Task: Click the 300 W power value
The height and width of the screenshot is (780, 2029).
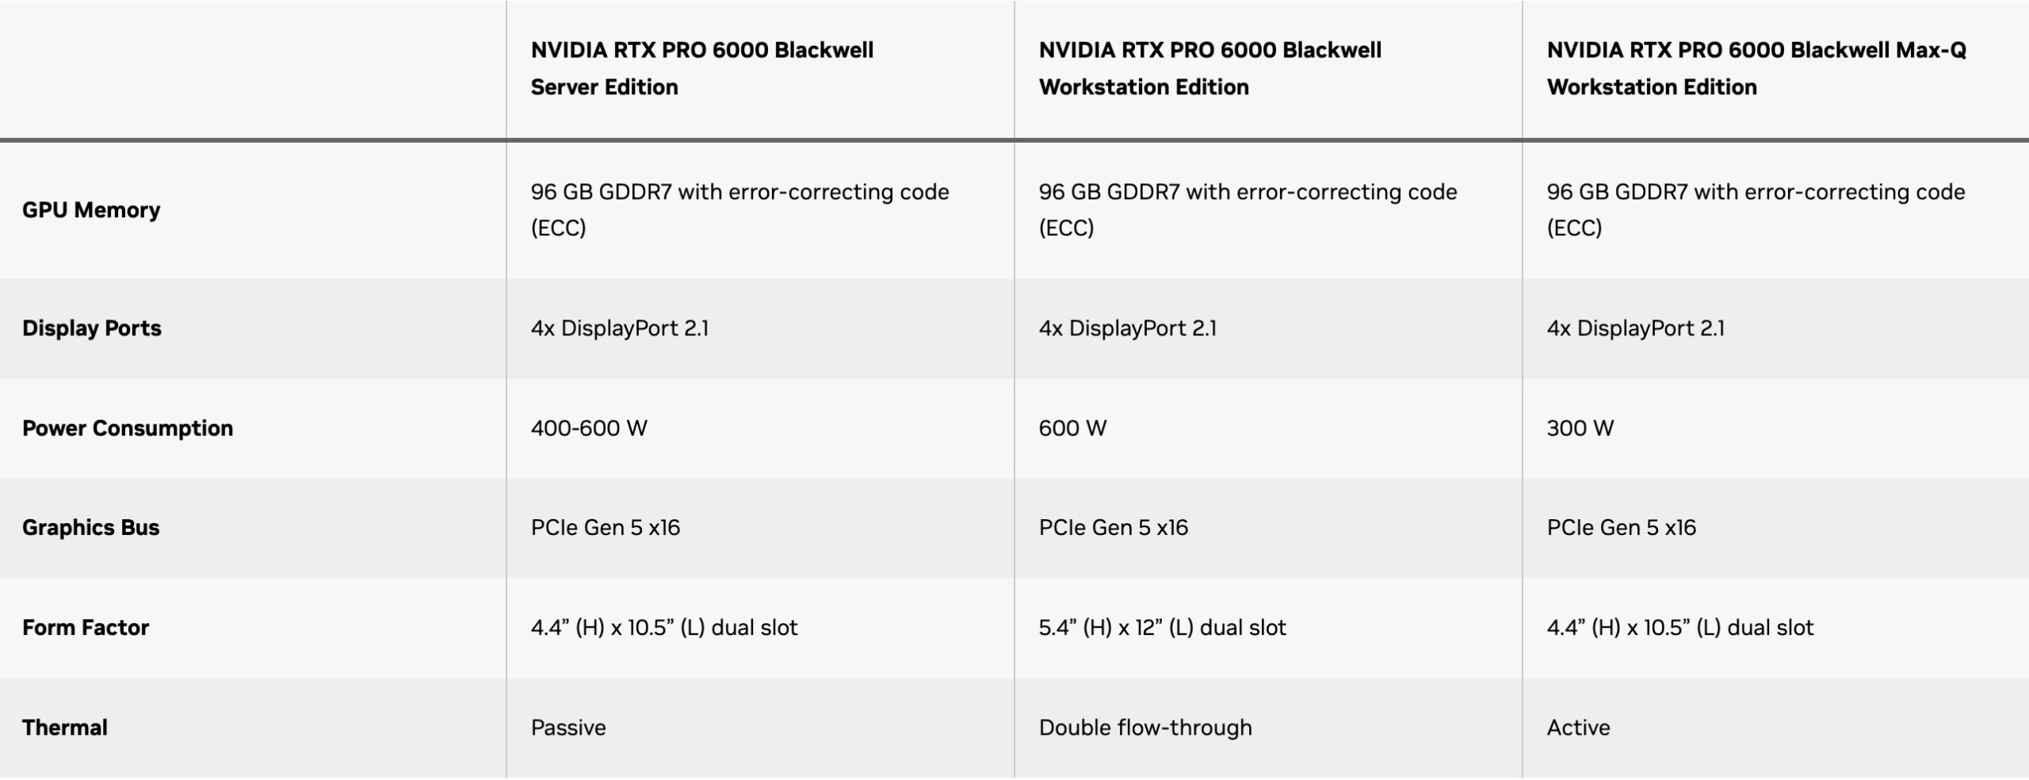Action: click(x=1580, y=428)
